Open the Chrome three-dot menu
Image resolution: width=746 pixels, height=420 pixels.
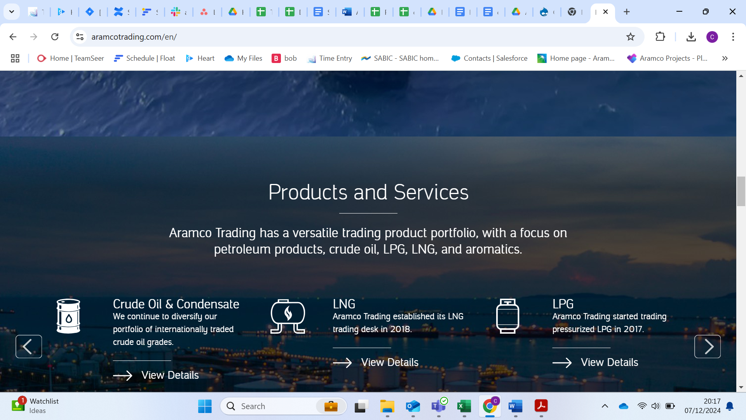click(733, 37)
